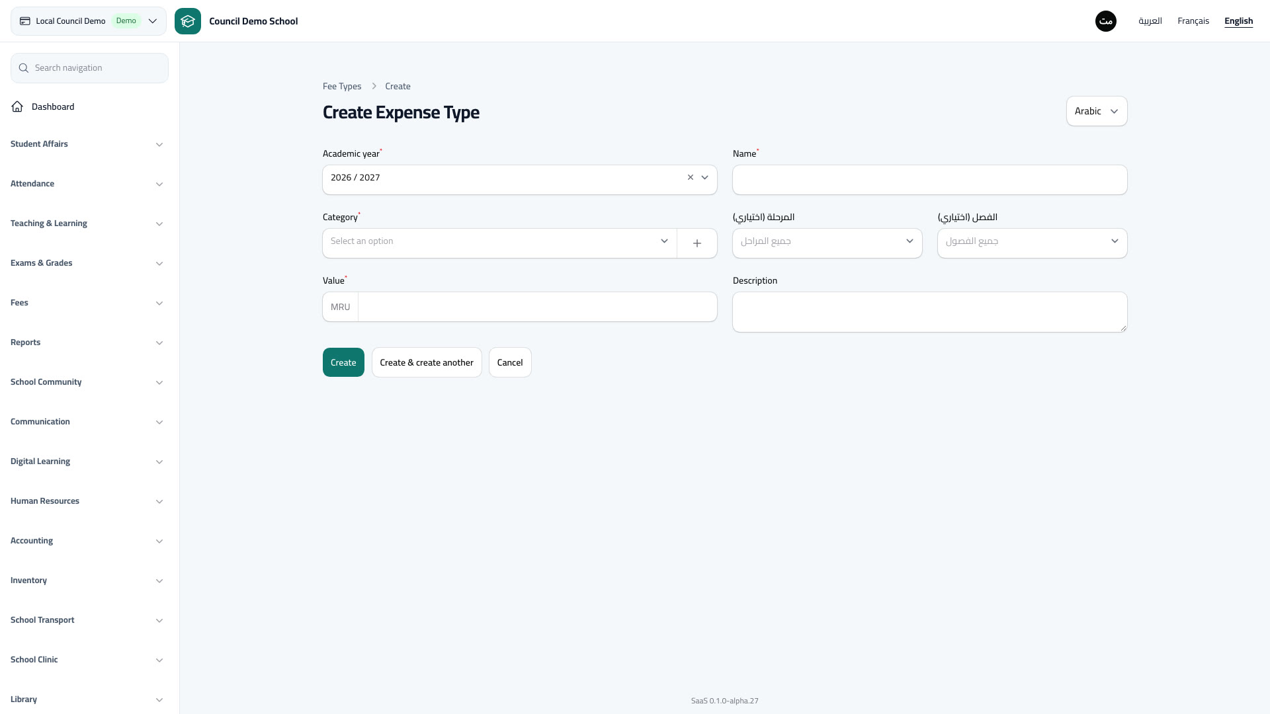The height and width of the screenshot is (714, 1270).
Task: Open the الفصل (اختياري) class dropdown
Action: tap(1033, 243)
